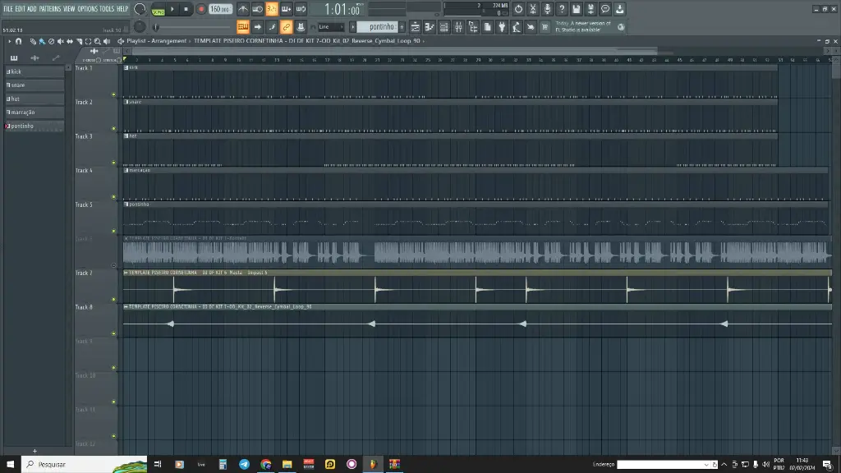
Task: Open the PATTERNS menu
Action: pyautogui.click(x=50, y=9)
